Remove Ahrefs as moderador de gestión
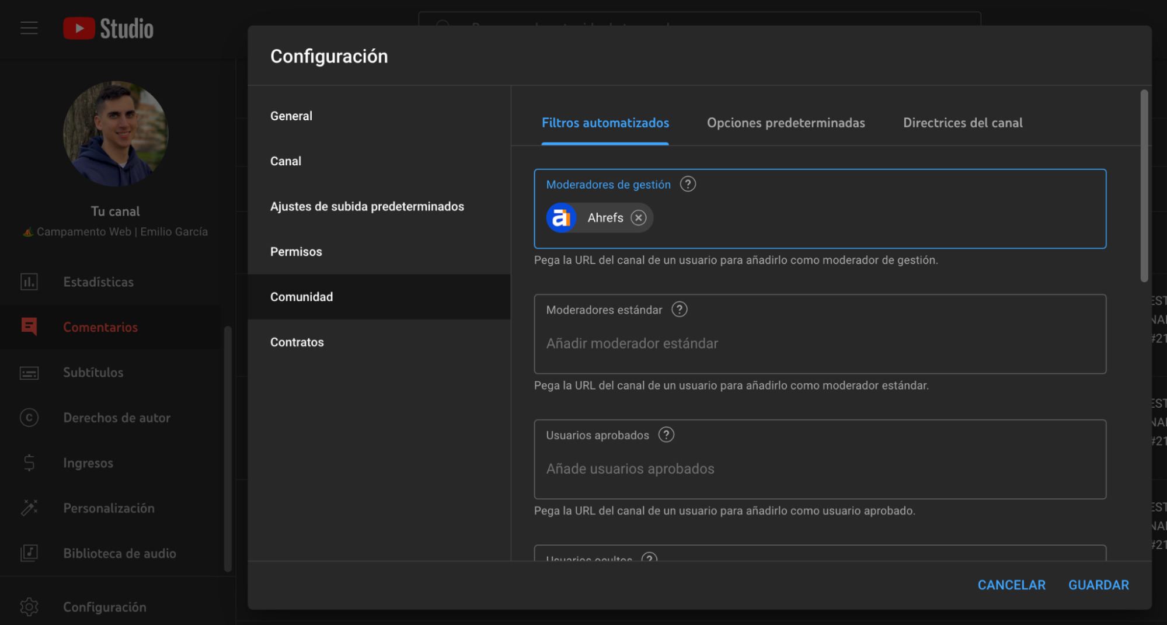This screenshot has width=1167, height=625. (x=638, y=217)
